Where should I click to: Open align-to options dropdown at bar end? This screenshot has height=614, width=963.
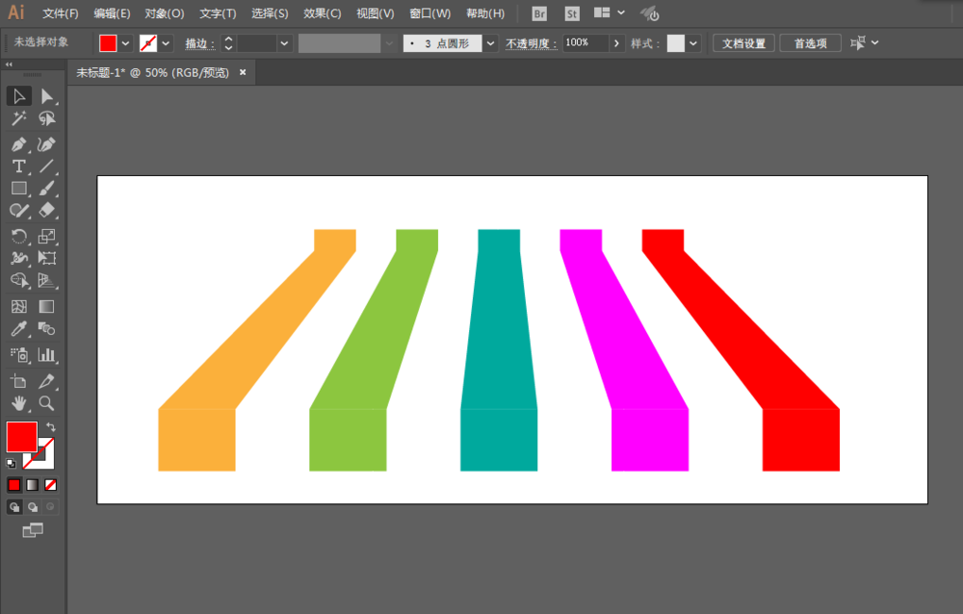click(x=874, y=43)
